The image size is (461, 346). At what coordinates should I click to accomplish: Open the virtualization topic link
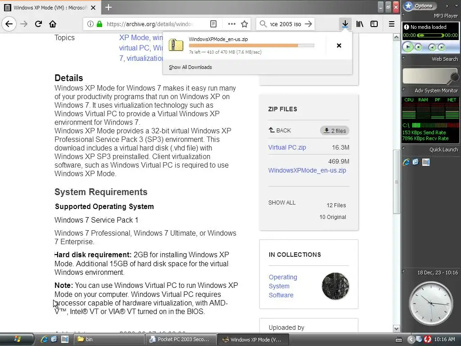pyautogui.click(x=145, y=58)
